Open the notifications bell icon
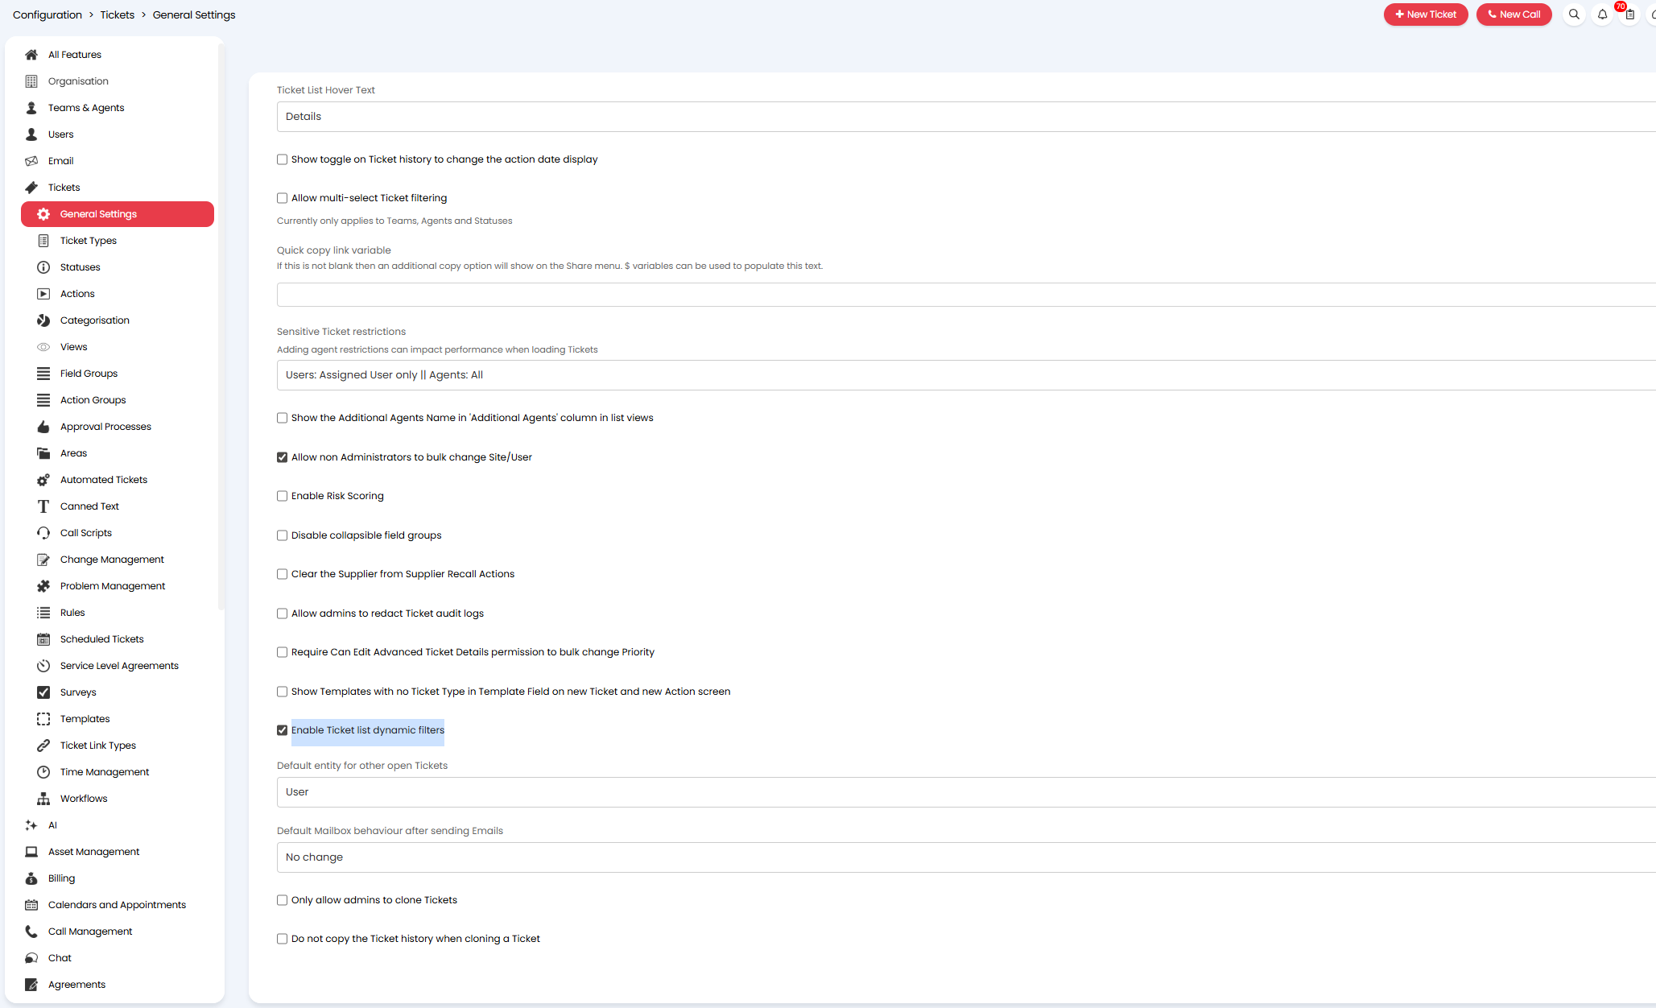The image size is (1656, 1008). pyautogui.click(x=1602, y=14)
